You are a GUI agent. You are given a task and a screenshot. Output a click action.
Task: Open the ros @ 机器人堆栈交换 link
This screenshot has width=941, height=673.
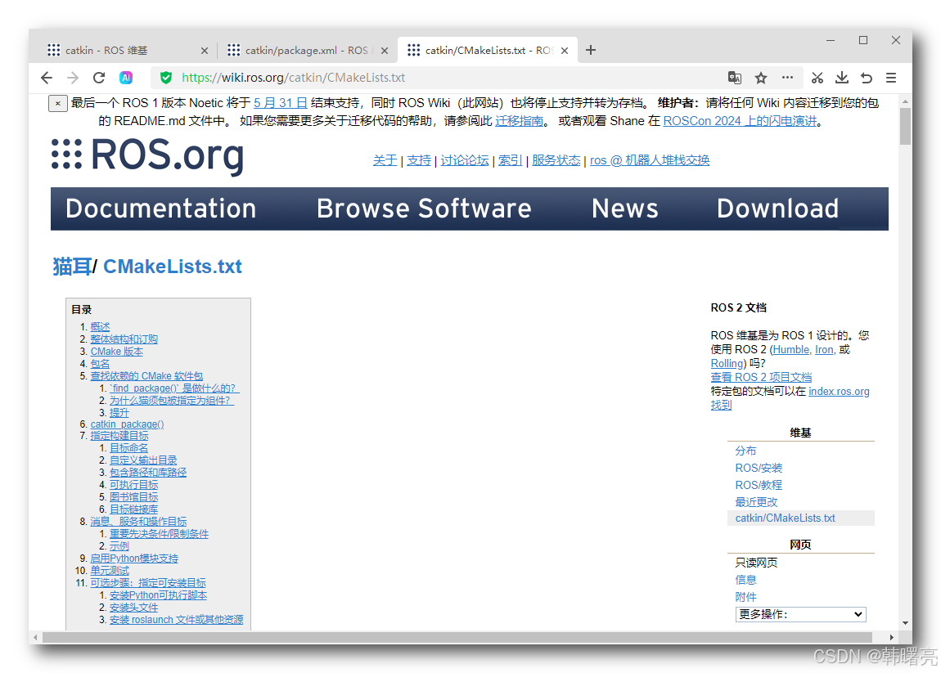(650, 160)
